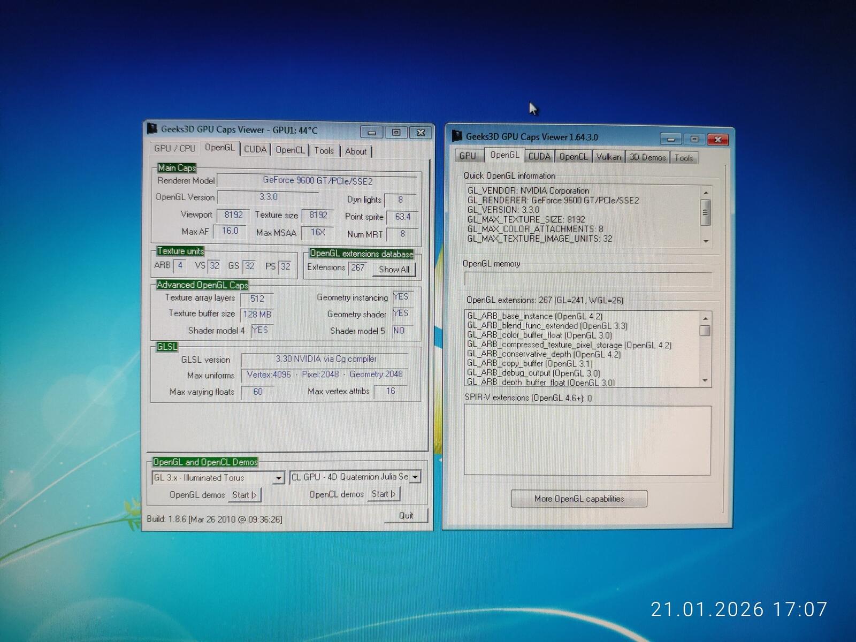
Task: Click the Renderer Model field
Action: [x=317, y=181]
